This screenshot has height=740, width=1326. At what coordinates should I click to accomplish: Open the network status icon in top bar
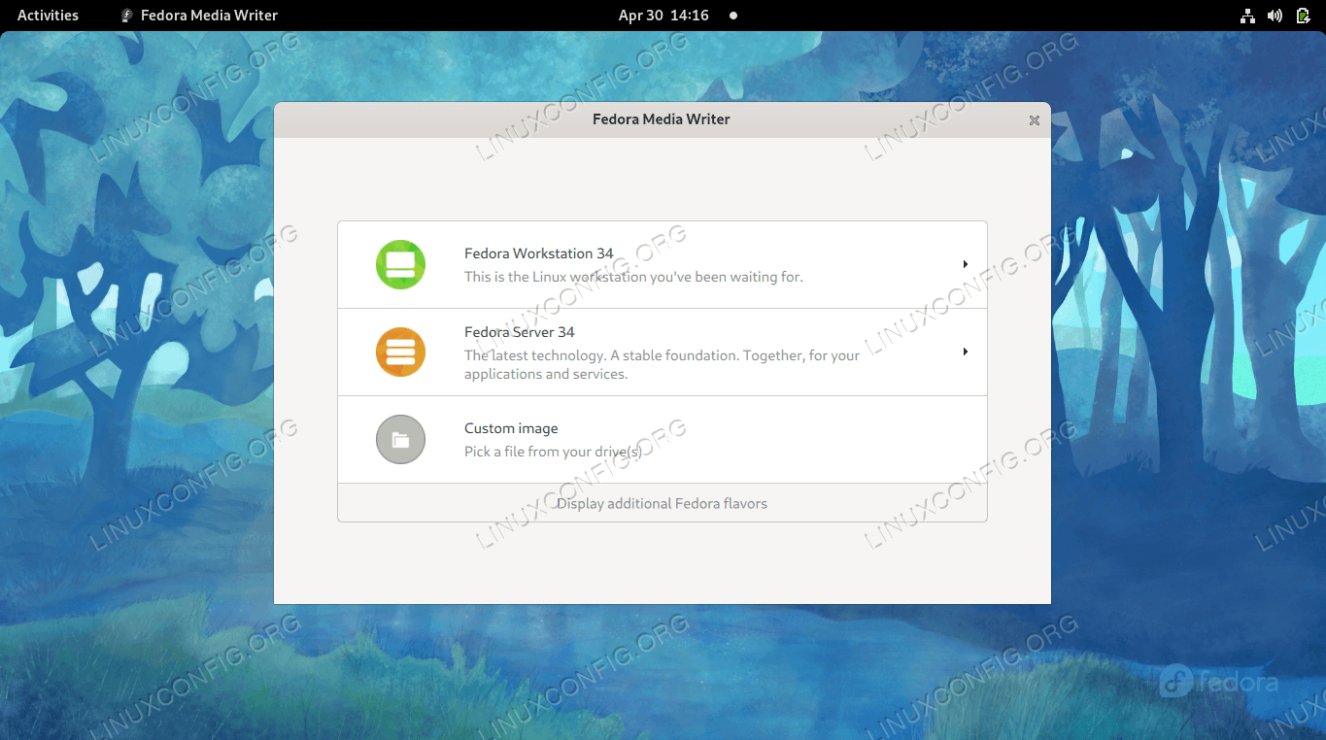(1248, 16)
